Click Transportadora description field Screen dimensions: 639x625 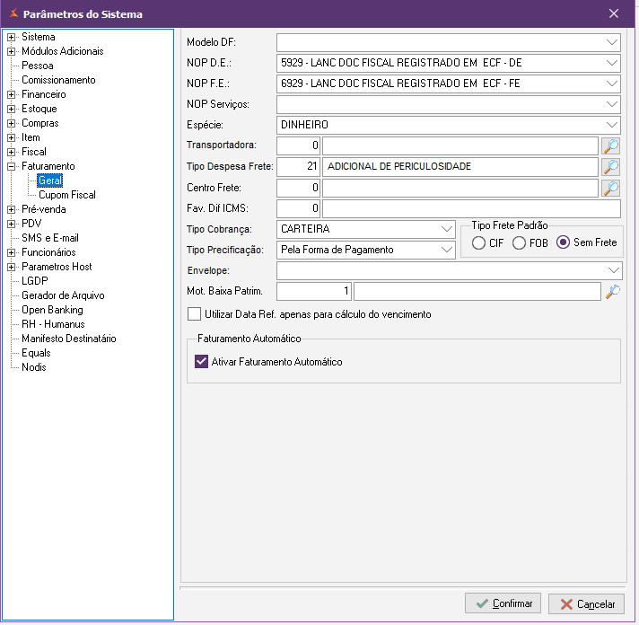click(x=460, y=145)
